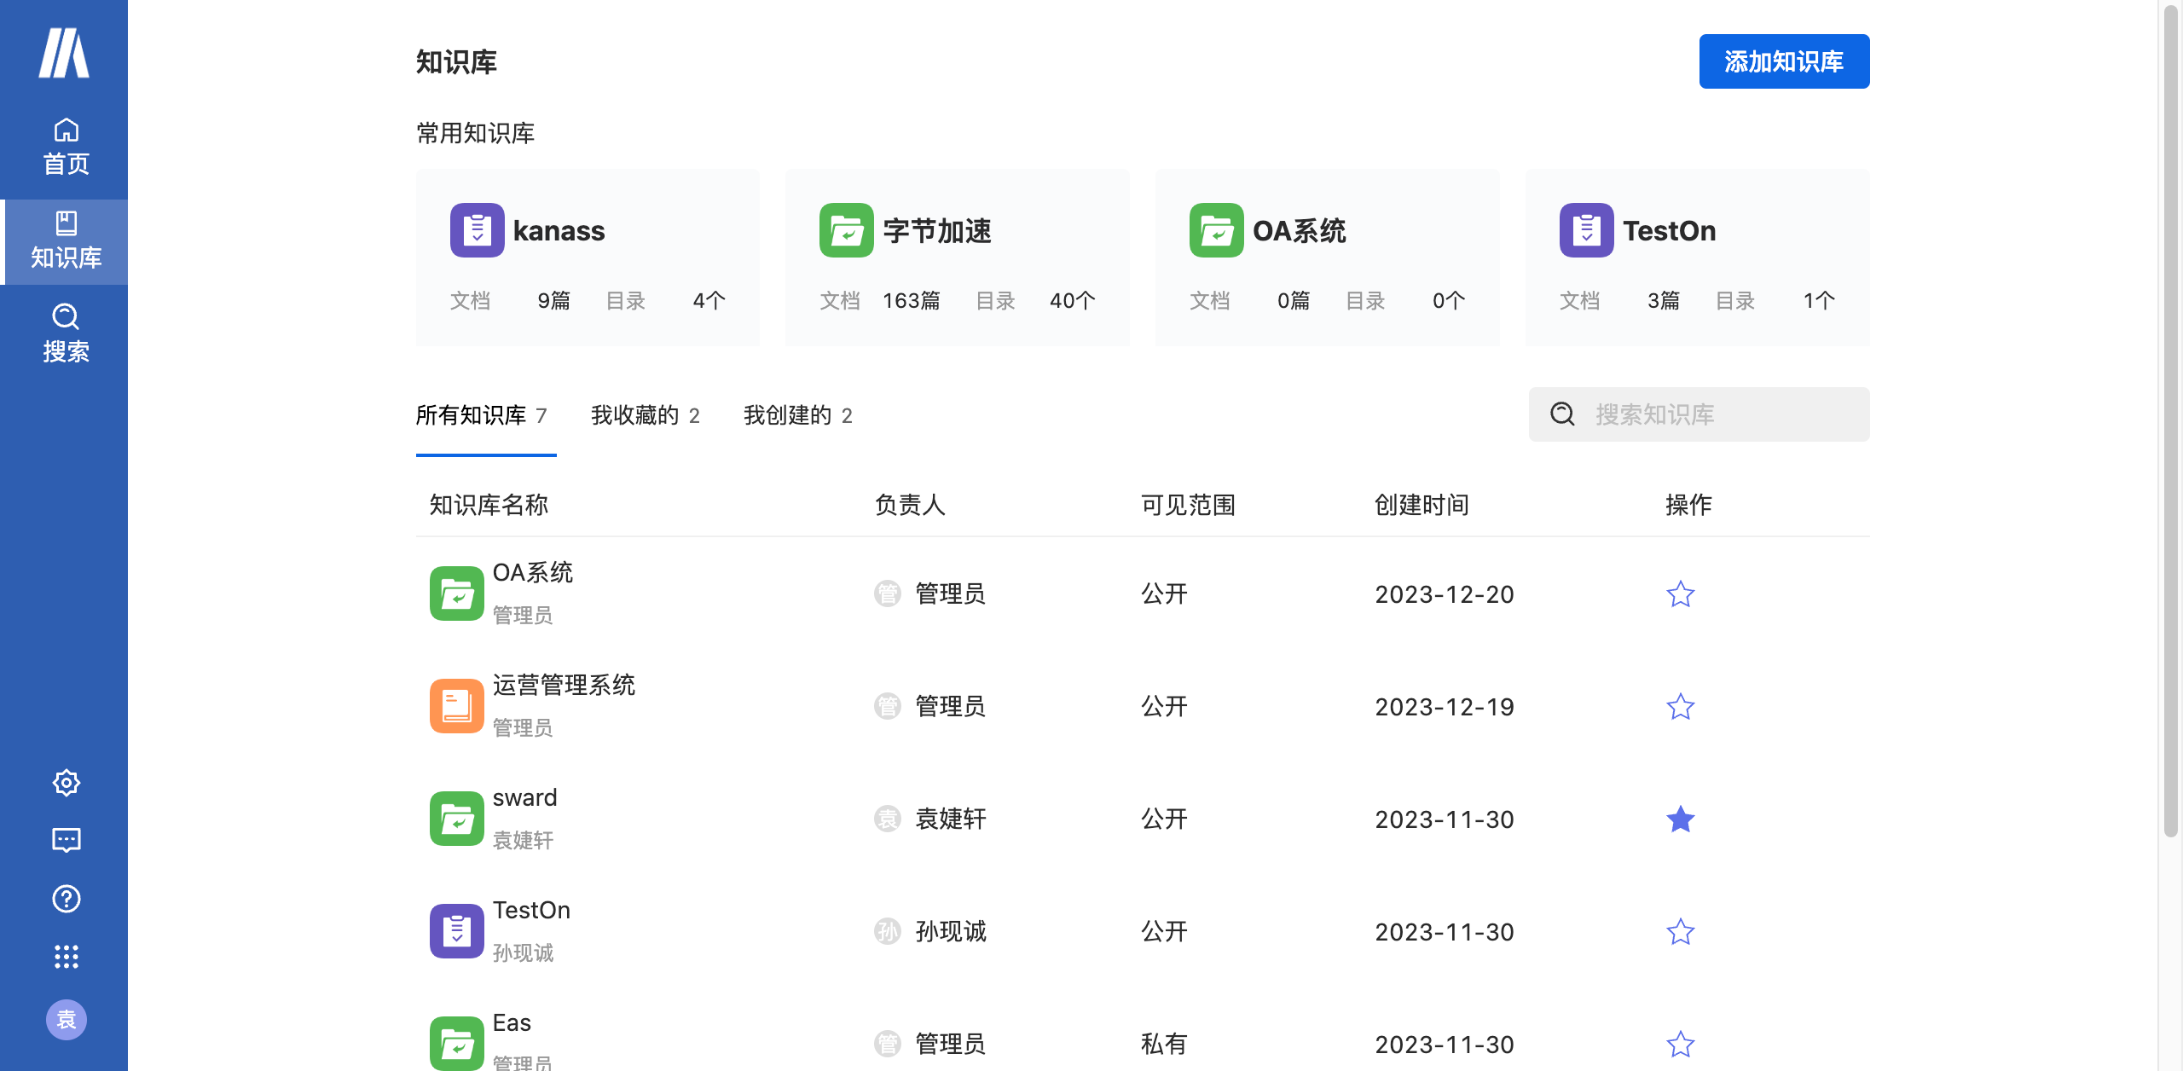Viewport: 2183px width, 1071px height.
Task: Open the Home page in sidebar
Action: 66,147
